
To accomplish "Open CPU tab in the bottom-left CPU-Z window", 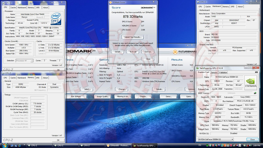I will pyautogui.click(x=5, y=78).
